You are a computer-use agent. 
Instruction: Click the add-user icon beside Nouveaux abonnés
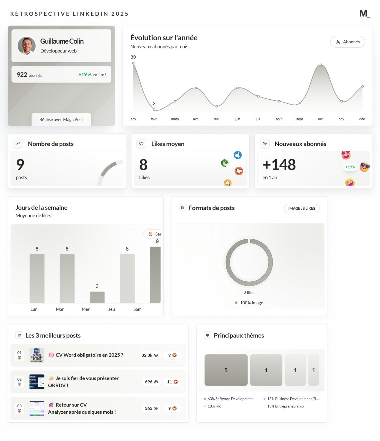click(x=265, y=144)
